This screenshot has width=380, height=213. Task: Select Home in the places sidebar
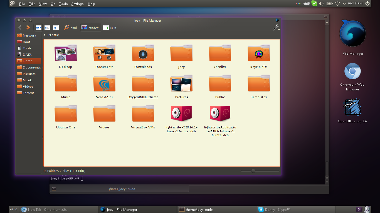tap(29, 61)
